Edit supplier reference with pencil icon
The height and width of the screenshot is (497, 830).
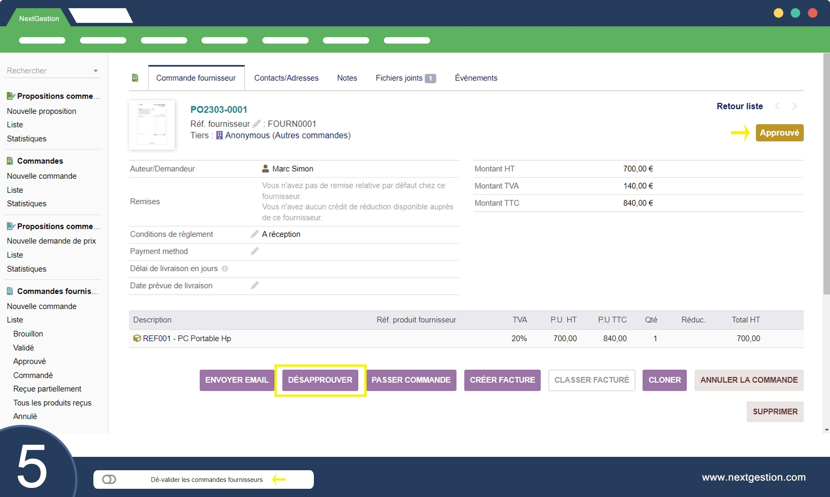click(x=256, y=124)
